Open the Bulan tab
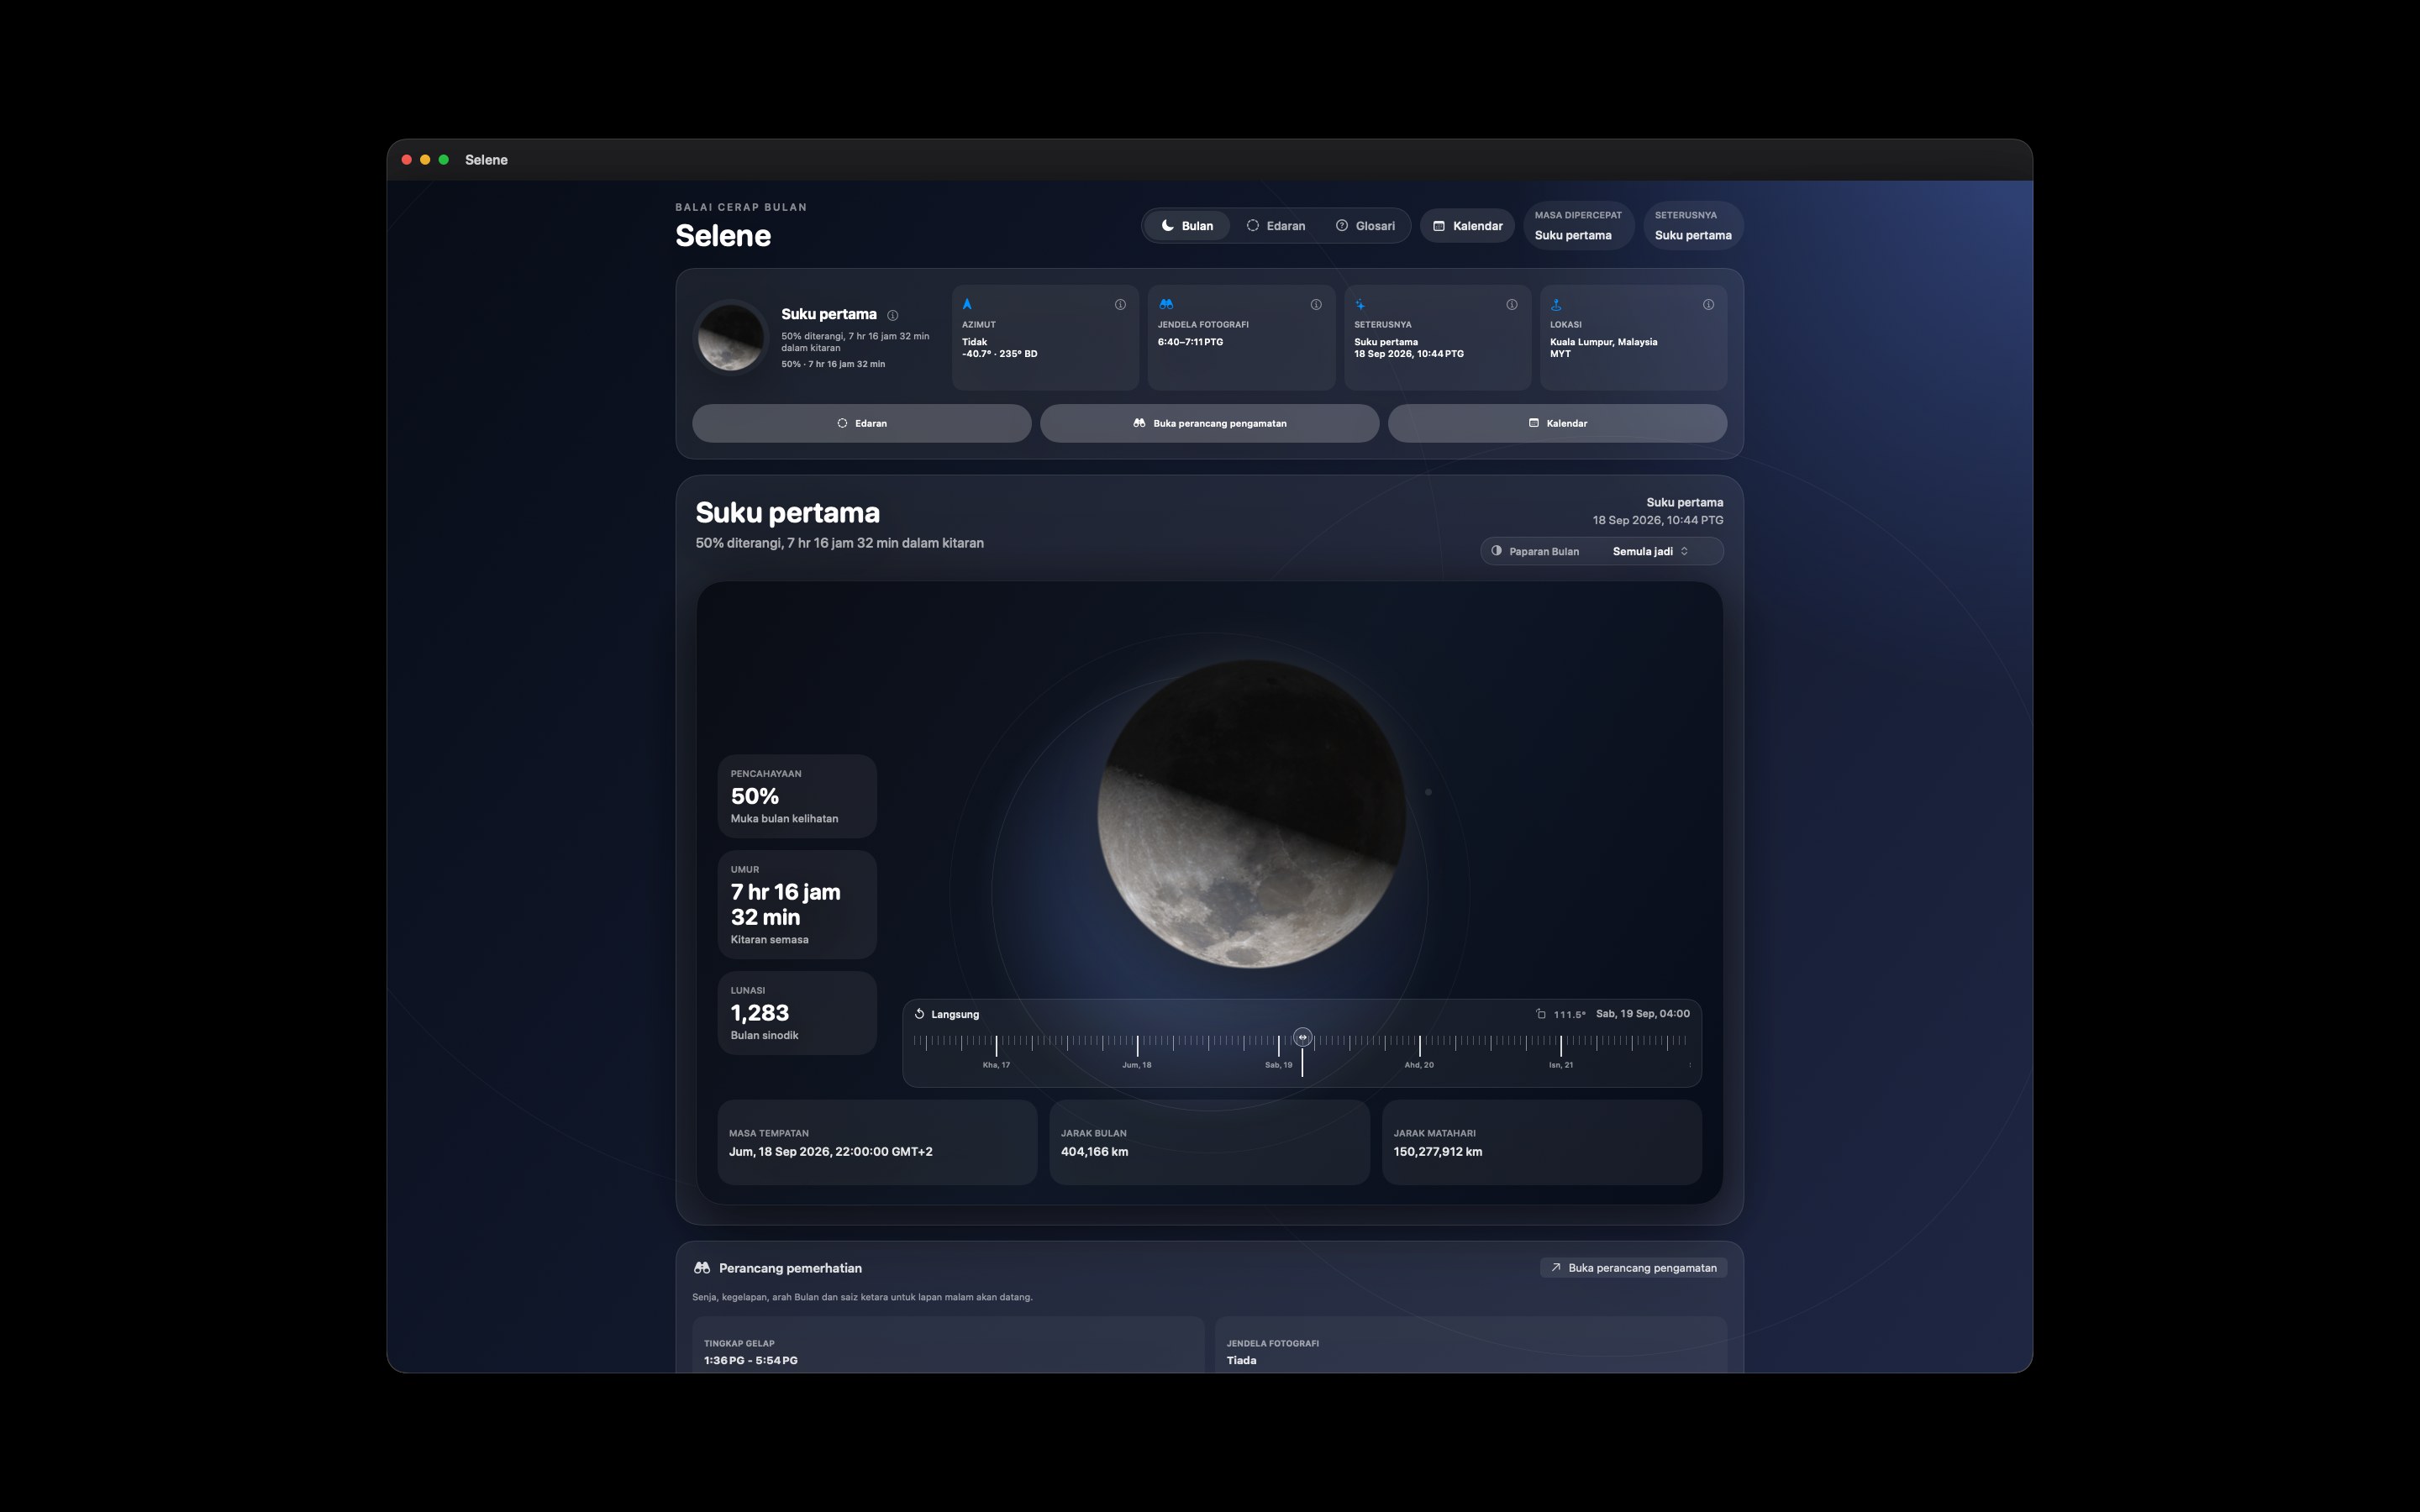 tap(1187, 226)
